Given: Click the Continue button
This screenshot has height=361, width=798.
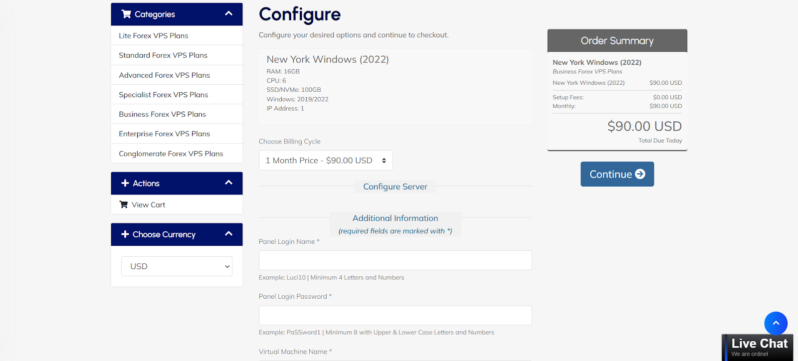Looking at the screenshot, I should [617, 174].
